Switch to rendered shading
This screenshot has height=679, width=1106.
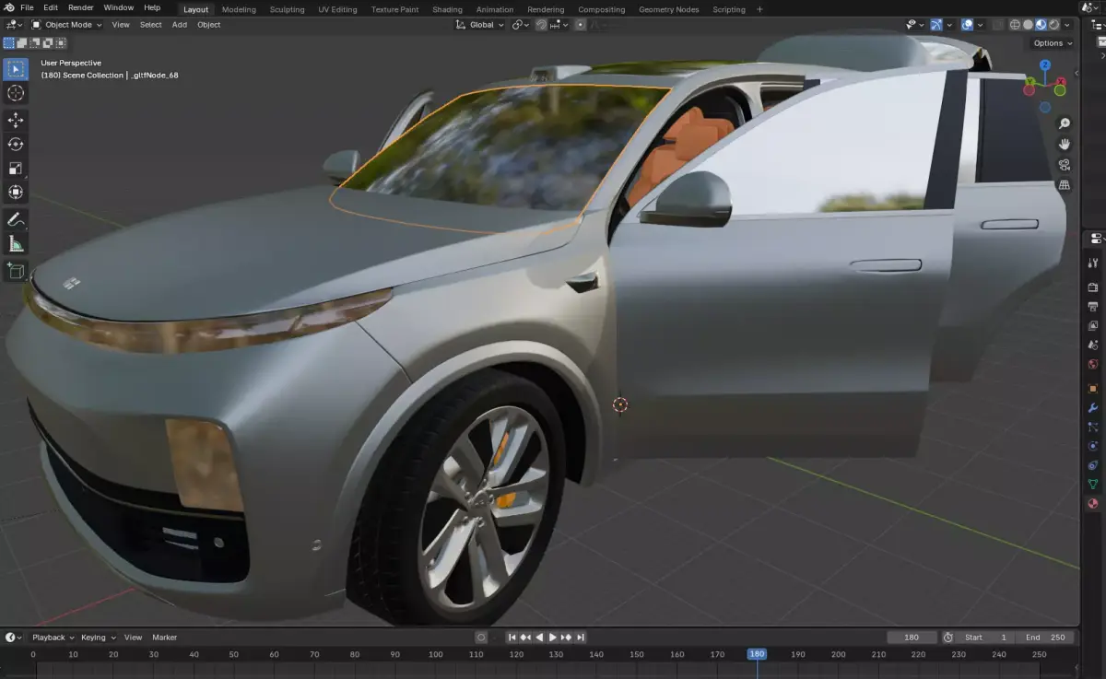pos(1053,25)
